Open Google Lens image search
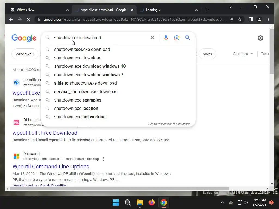279x209 pixels. click(177, 38)
